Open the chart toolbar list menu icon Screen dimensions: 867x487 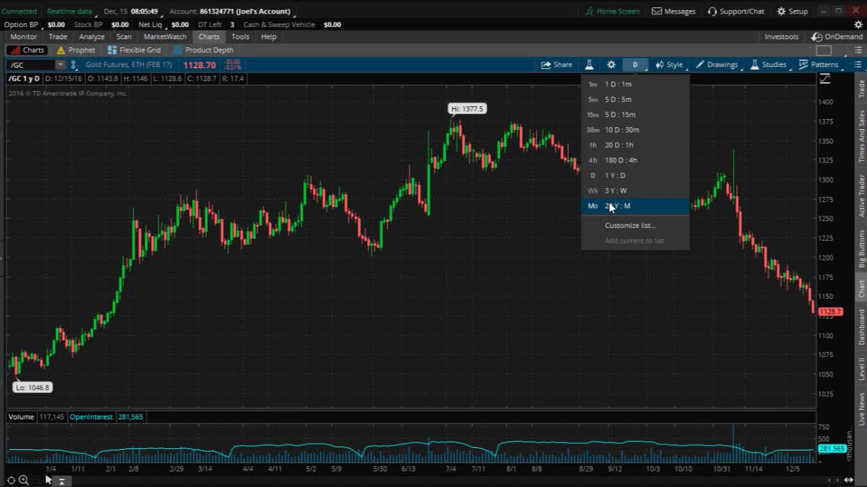click(x=858, y=65)
